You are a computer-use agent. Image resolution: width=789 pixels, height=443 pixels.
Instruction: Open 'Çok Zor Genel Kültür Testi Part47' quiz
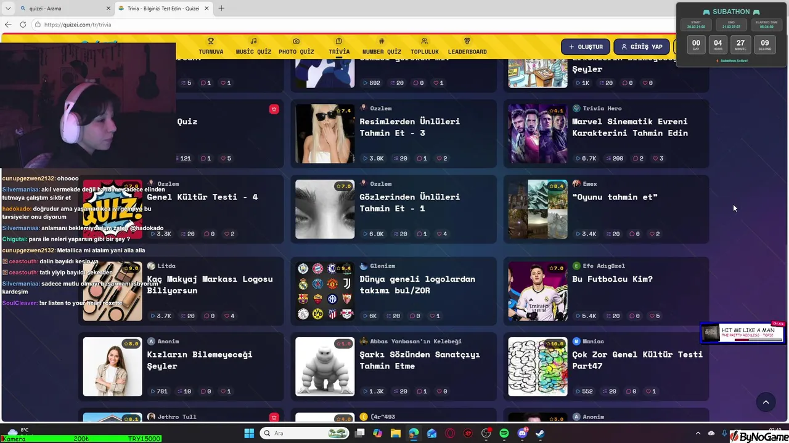pyautogui.click(x=637, y=360)
